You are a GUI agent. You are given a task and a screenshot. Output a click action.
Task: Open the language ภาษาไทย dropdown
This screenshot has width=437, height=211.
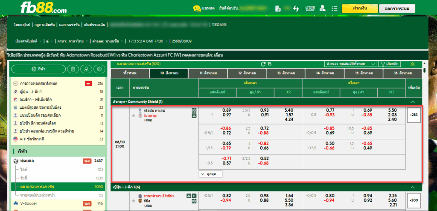[x=73, y=41]
